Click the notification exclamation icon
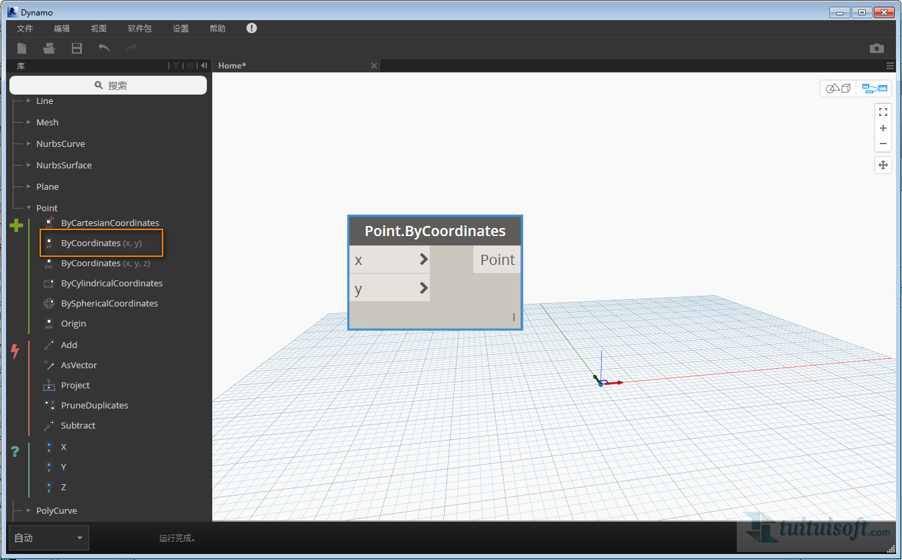Screen dimensions: 902x560 click(251, 28)
